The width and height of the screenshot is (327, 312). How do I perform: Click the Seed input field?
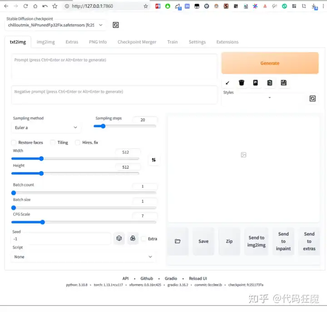pos(61,239)
